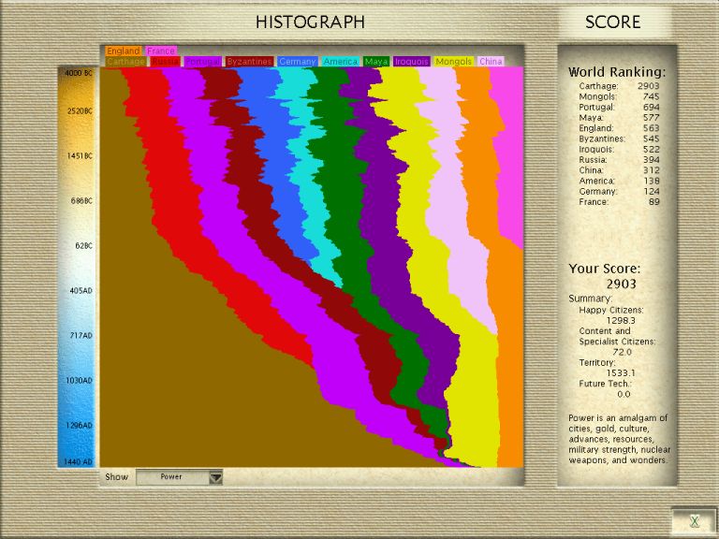Click the Iroquois legend label
Viewport: 719px width, 539px height.
point(412,62)
